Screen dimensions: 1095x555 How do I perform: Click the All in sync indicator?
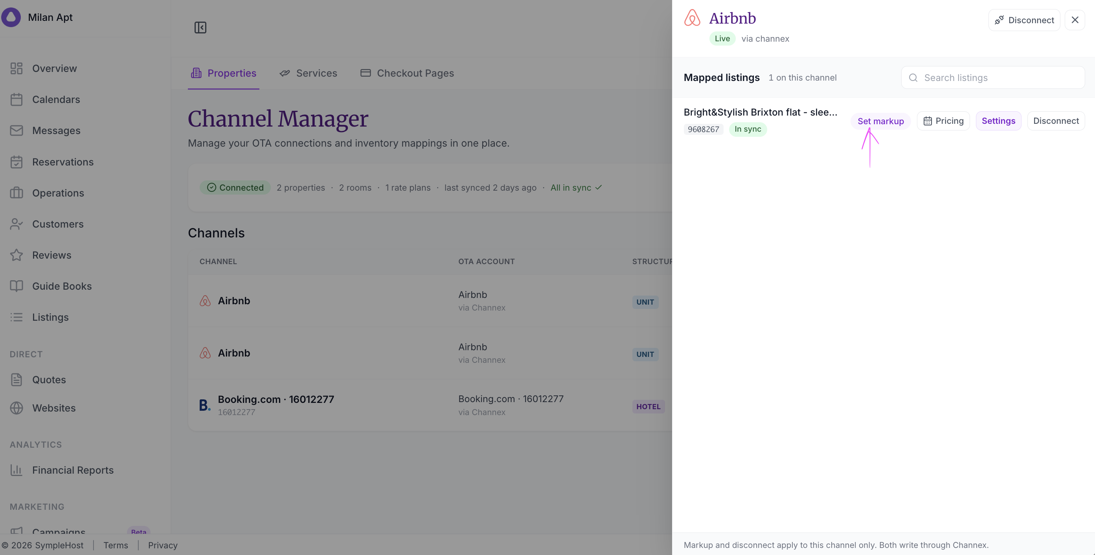pyautogui.click(x=576, y=187)
